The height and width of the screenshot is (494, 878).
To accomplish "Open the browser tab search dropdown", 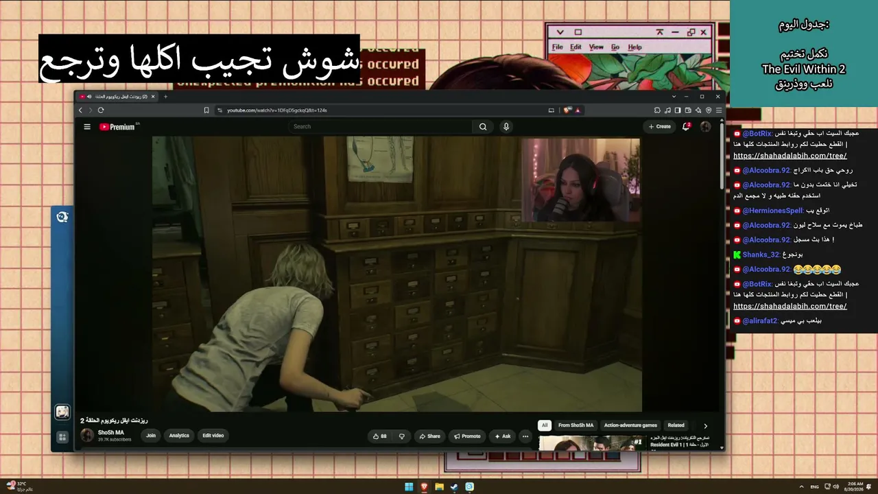I will tap(674, 97).
